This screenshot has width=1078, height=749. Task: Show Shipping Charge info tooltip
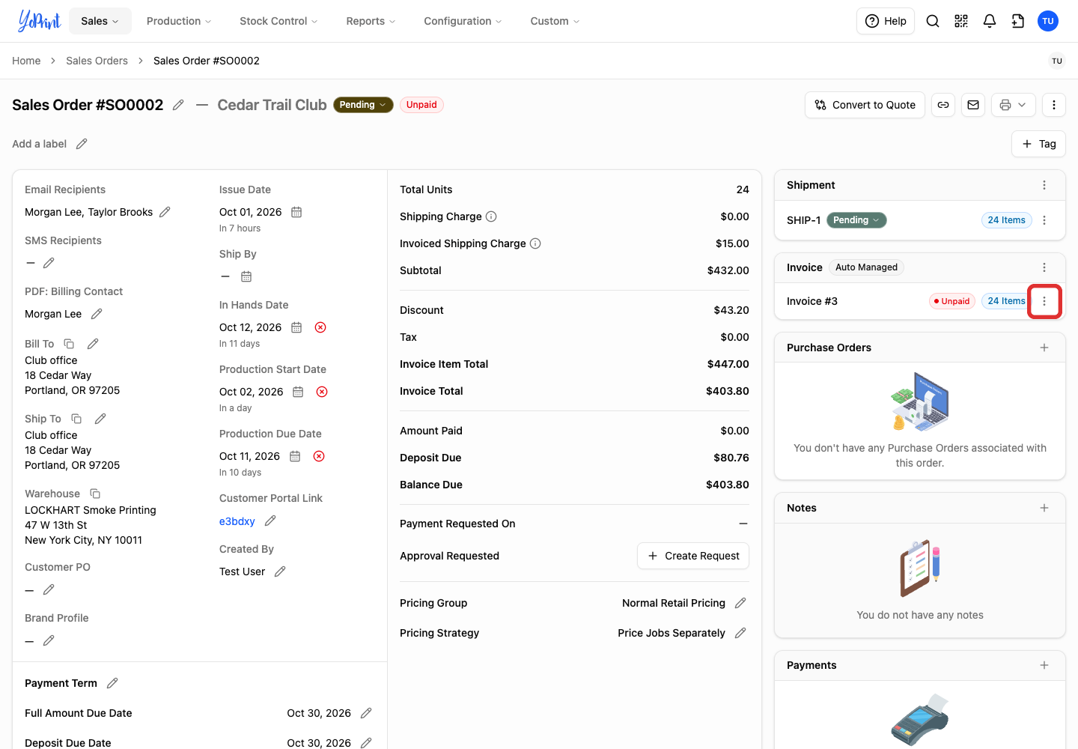click(x=491, y=216)
